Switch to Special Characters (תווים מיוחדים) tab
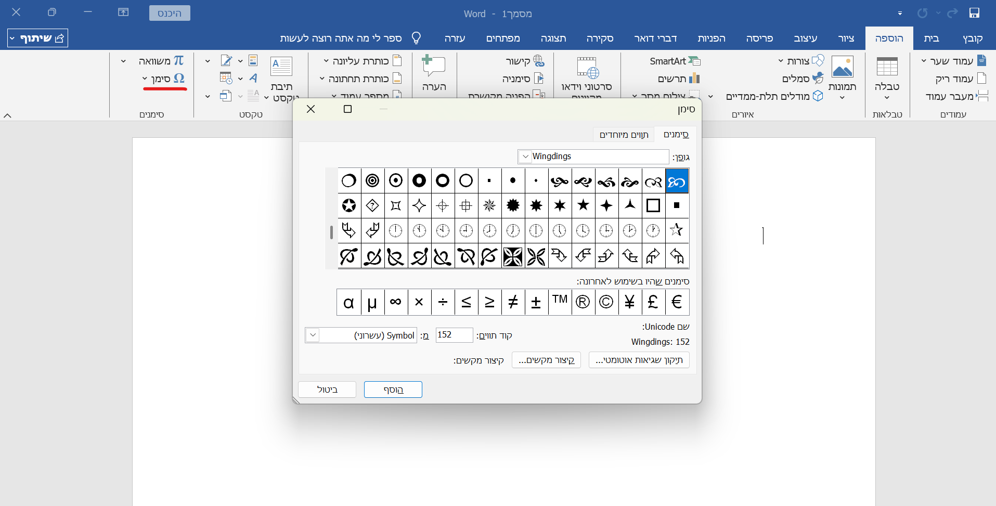The image size is (996, 506). click(624, 135)
